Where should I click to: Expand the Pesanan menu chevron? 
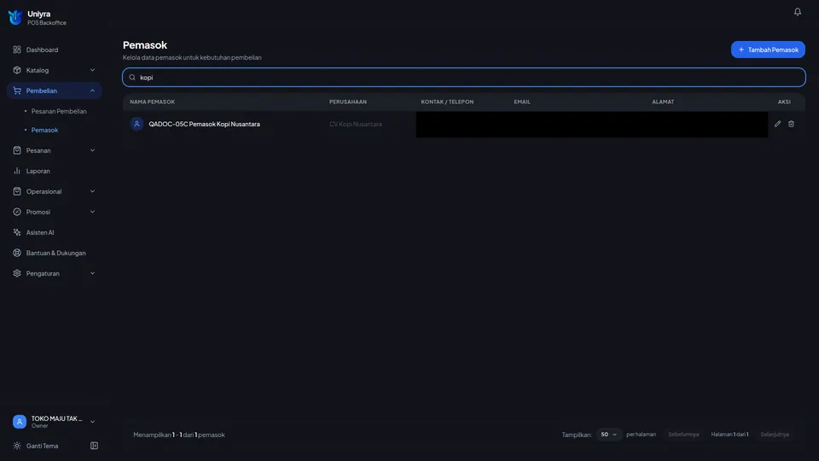(x=92, y=150)
